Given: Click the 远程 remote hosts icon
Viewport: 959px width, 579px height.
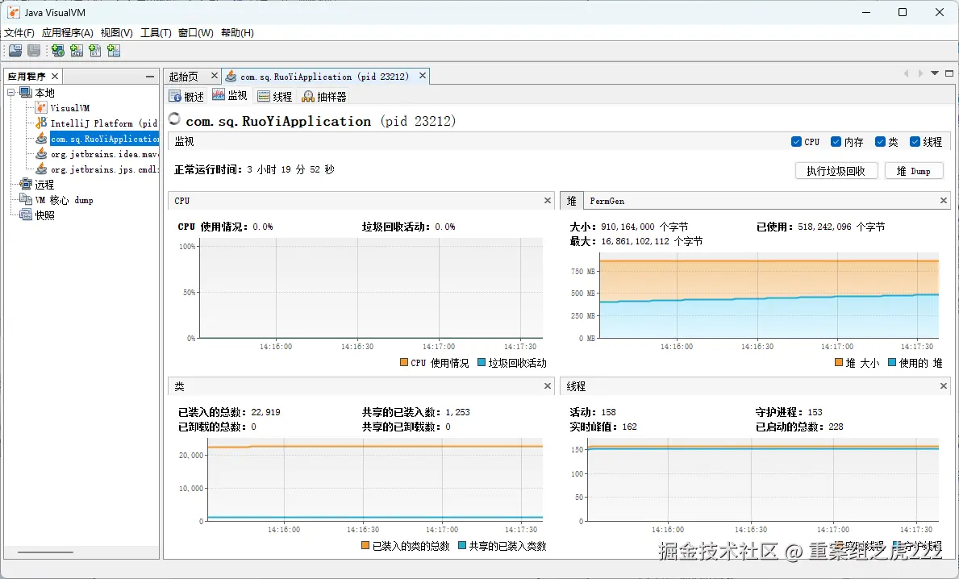Looking at the screenshot, I should 25,184.
